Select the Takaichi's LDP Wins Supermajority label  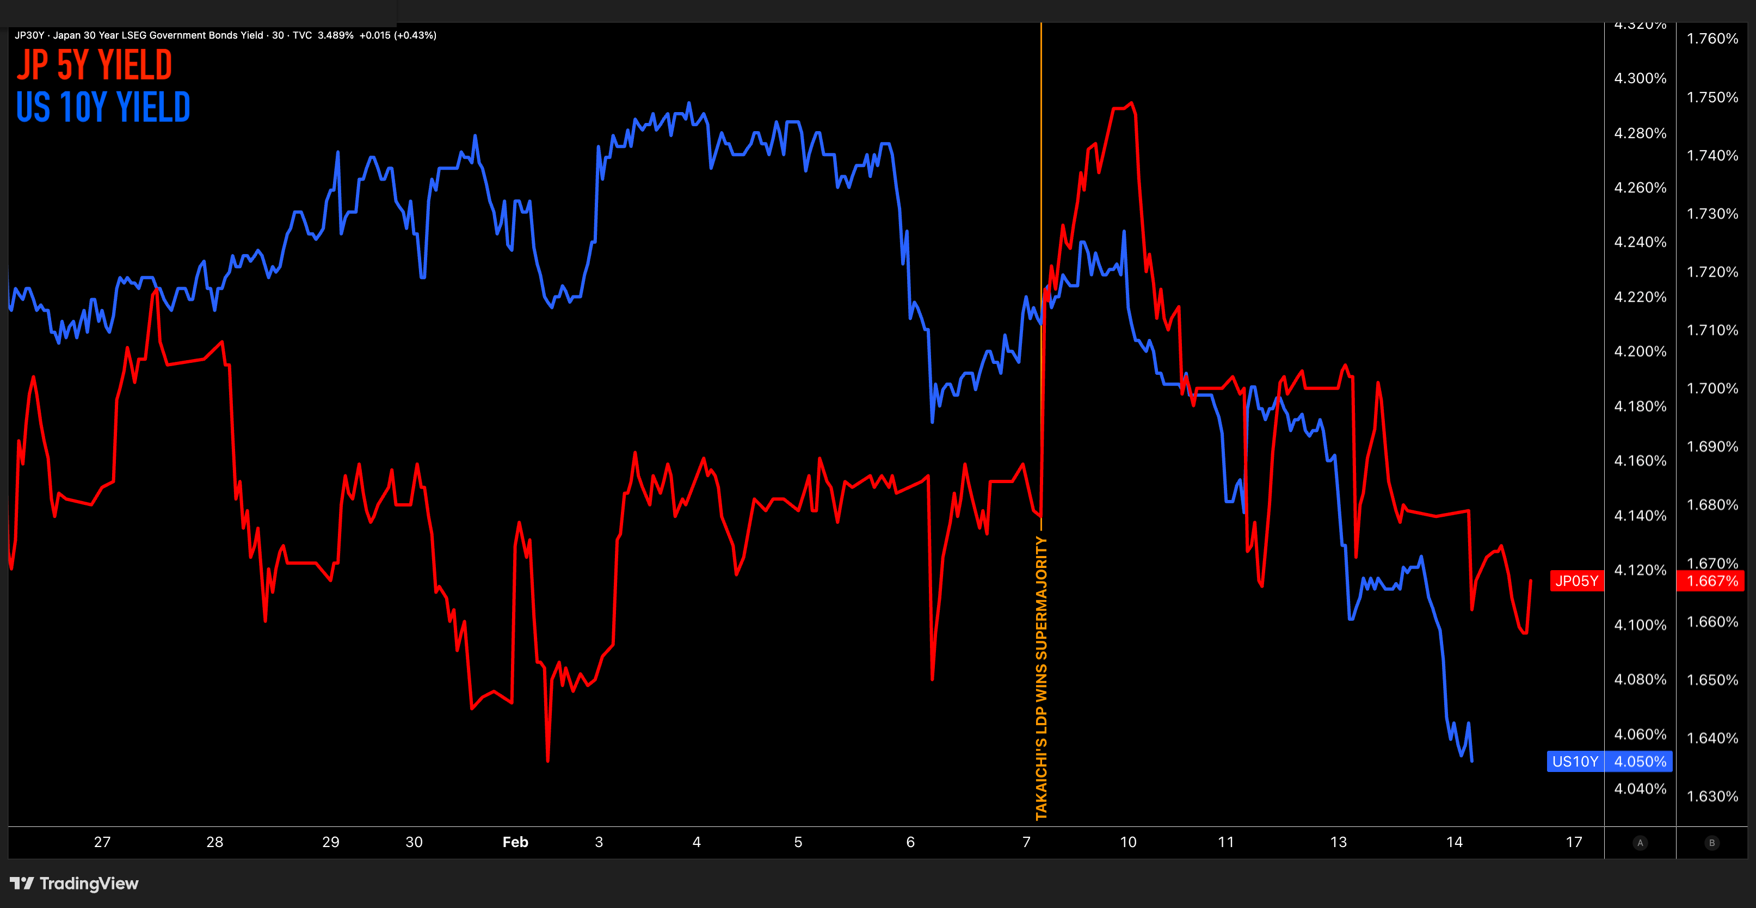1041,677
